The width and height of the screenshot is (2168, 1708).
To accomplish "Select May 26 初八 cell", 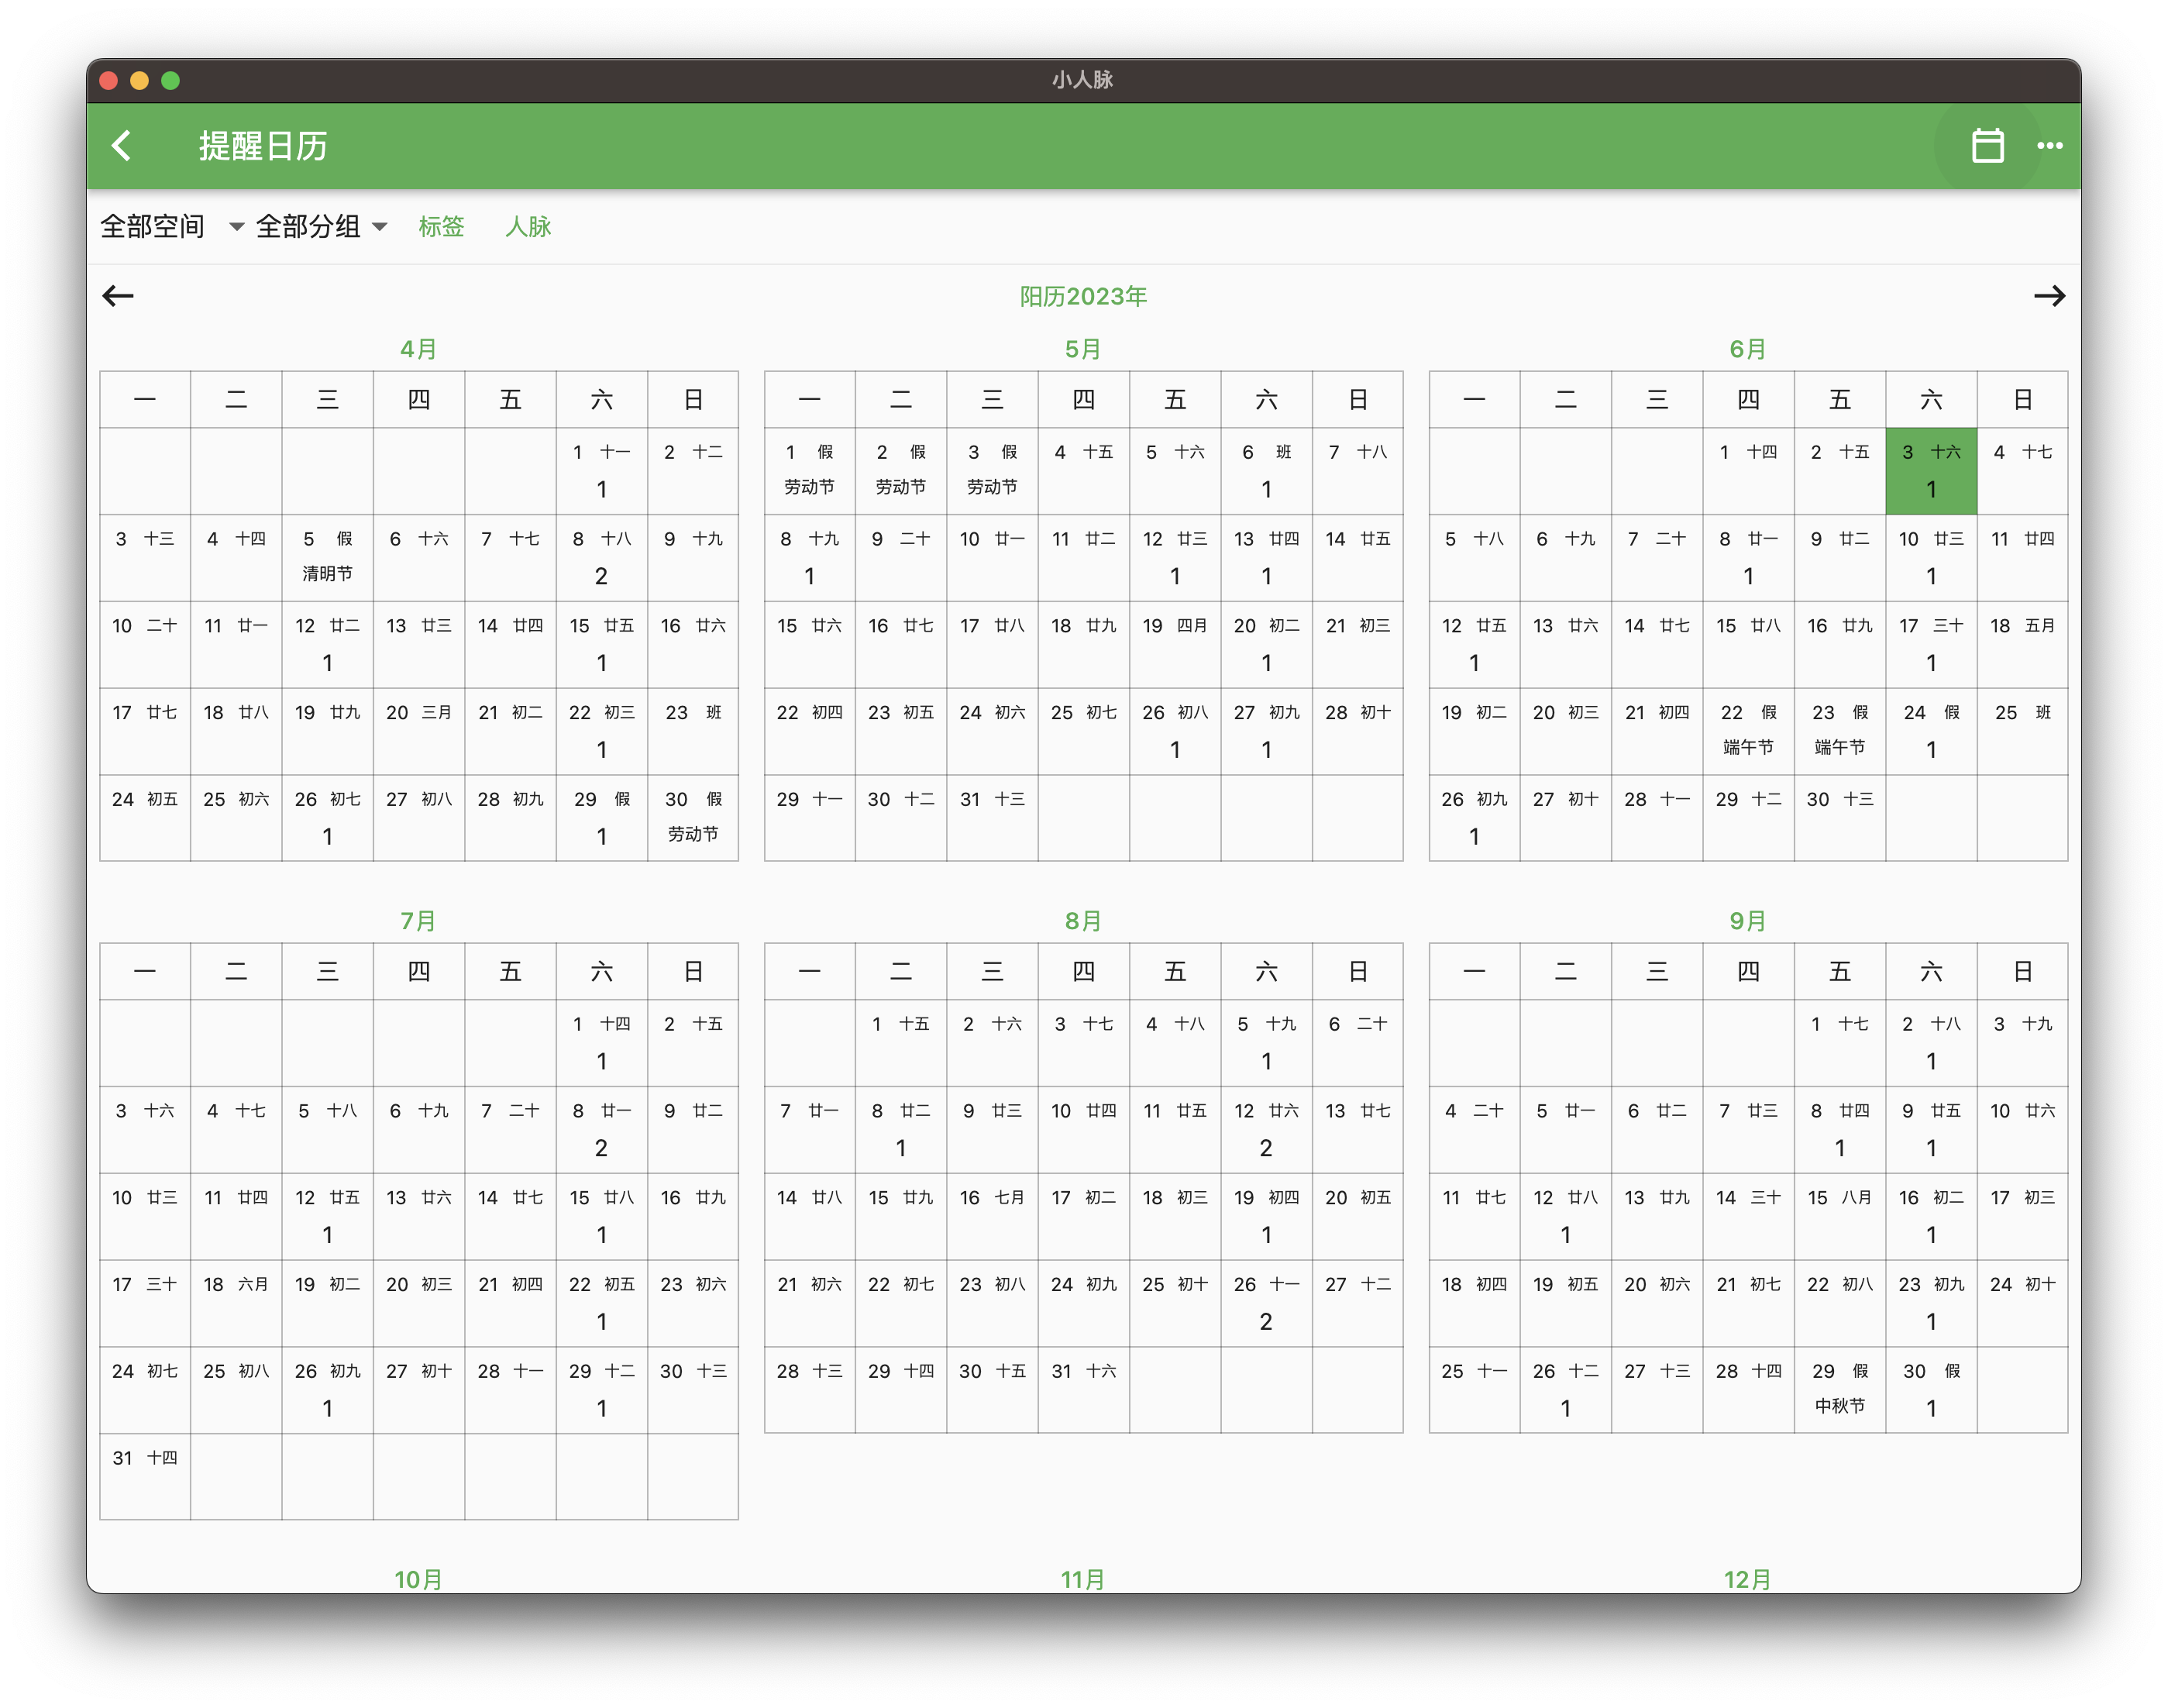I will coord(1175,732).
